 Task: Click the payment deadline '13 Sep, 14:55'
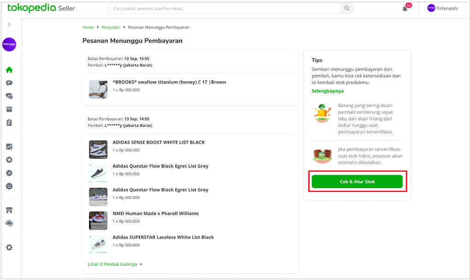(137, 119)
